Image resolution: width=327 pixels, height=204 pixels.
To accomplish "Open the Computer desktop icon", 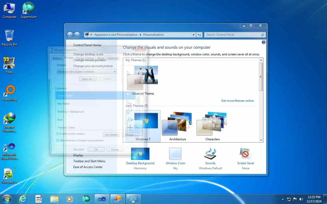I will 9,10.
